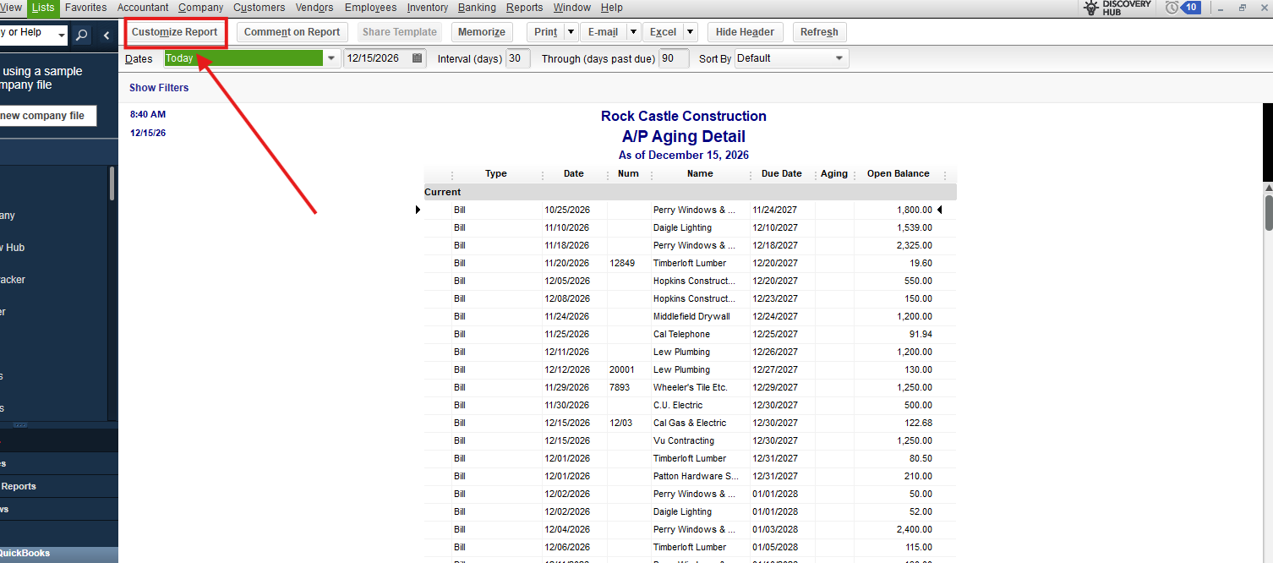Screen dimensions: 1273x563
Task: Click the Type column header
Action: tap(496, 174)
